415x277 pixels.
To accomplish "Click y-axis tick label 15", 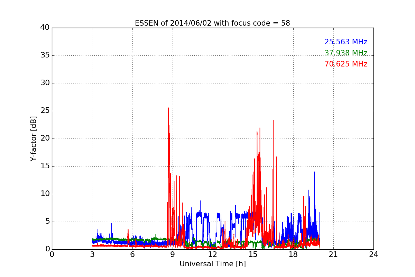I will (45, 166).
